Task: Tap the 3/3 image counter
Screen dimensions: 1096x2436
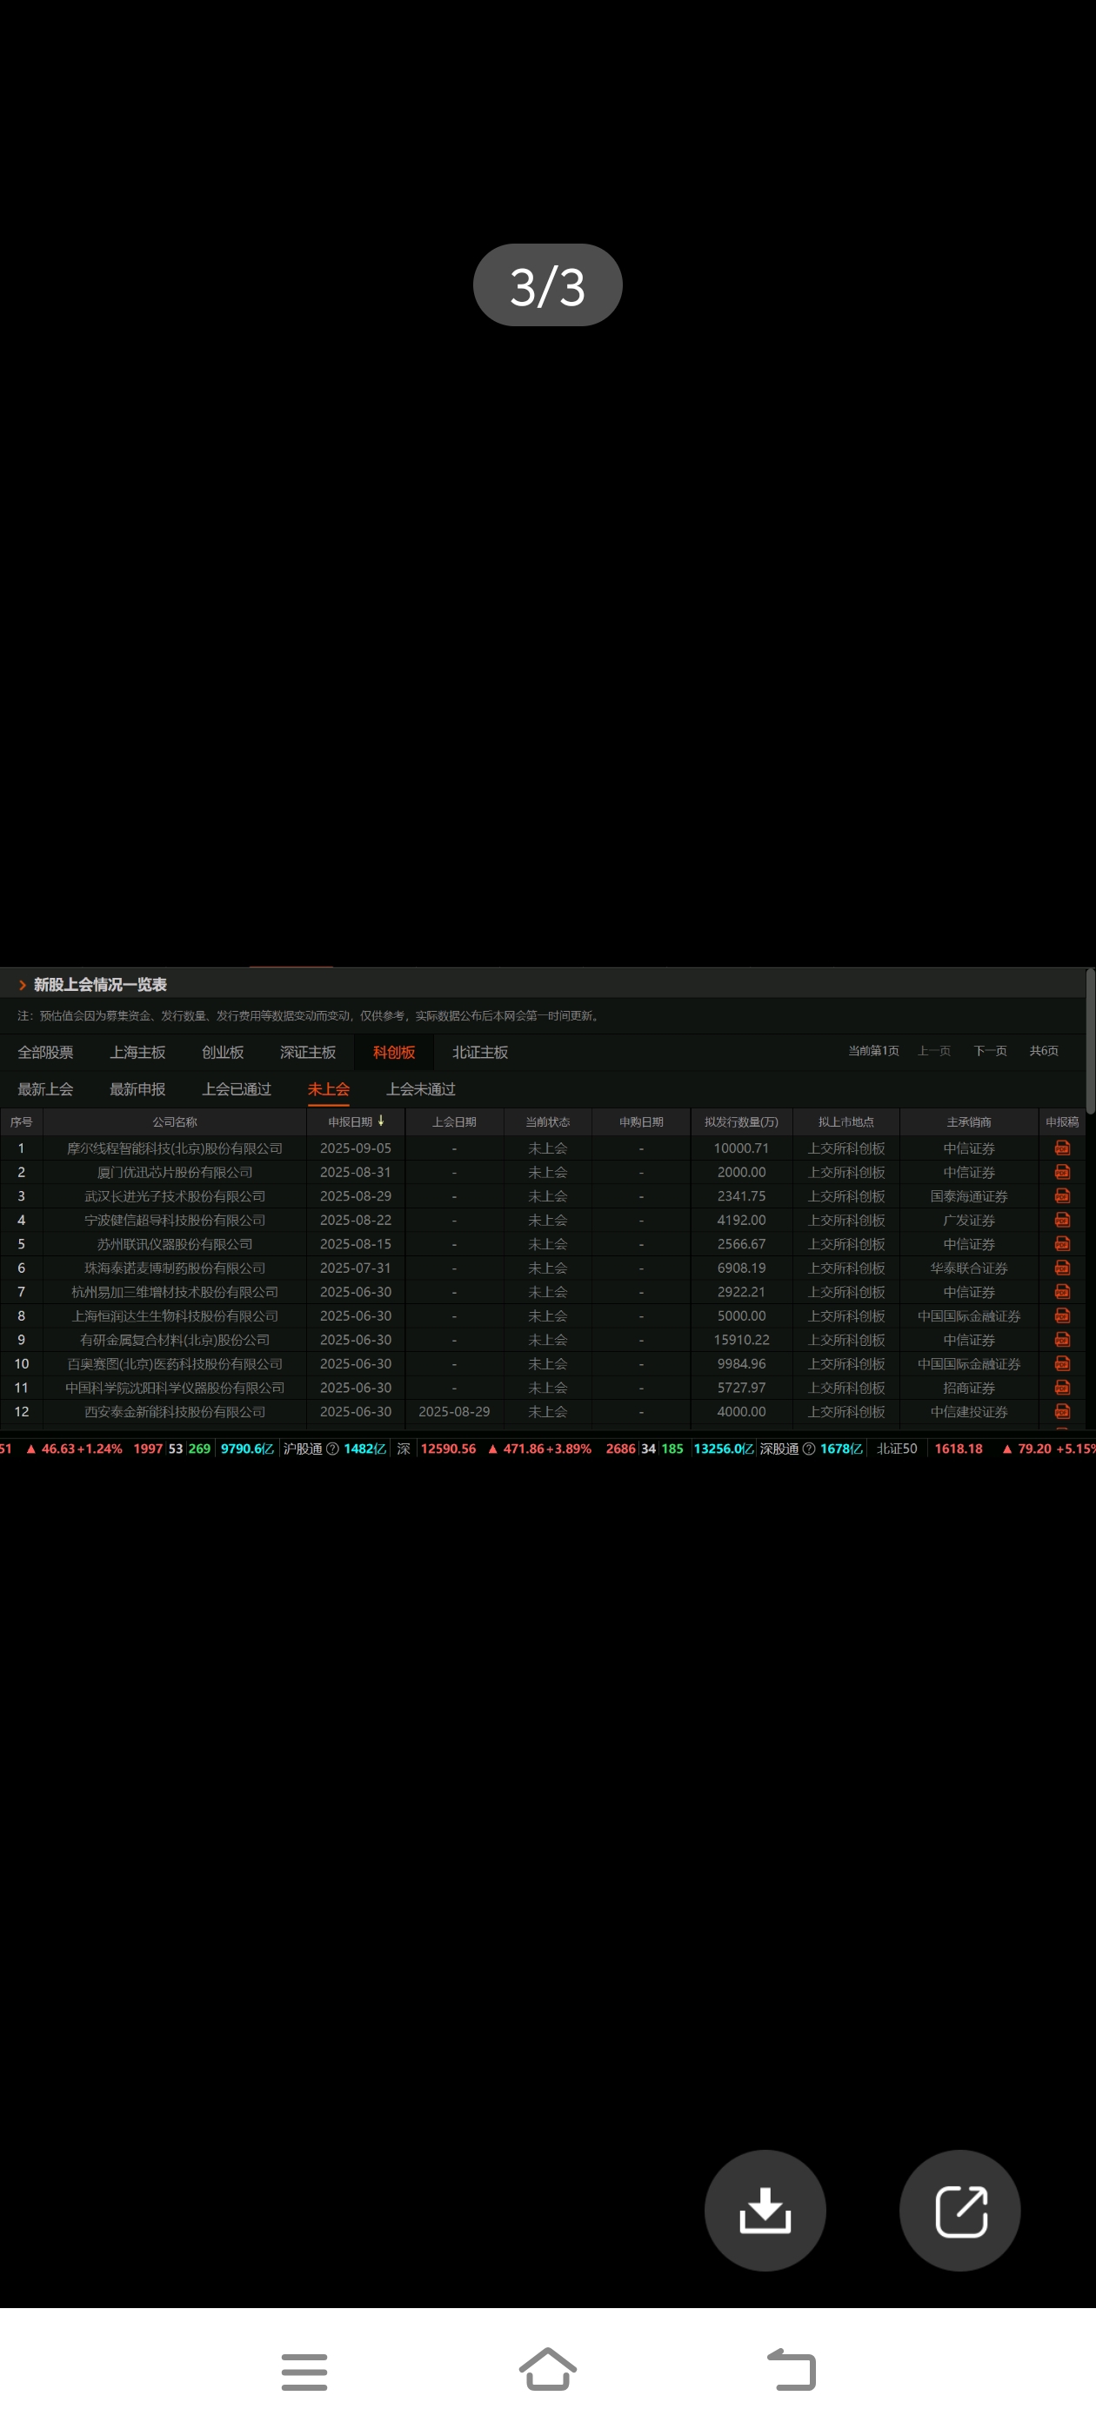Action: 547,284
